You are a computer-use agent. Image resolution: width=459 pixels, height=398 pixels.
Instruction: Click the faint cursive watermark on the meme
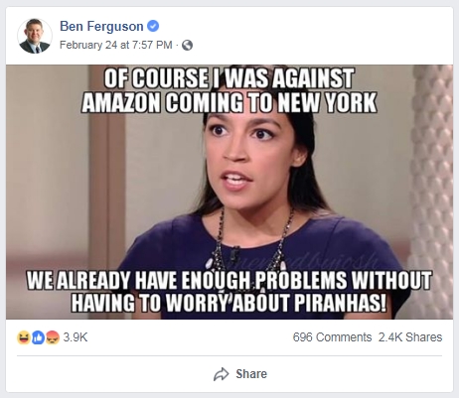pyautogui.click(x=305, y=261)
